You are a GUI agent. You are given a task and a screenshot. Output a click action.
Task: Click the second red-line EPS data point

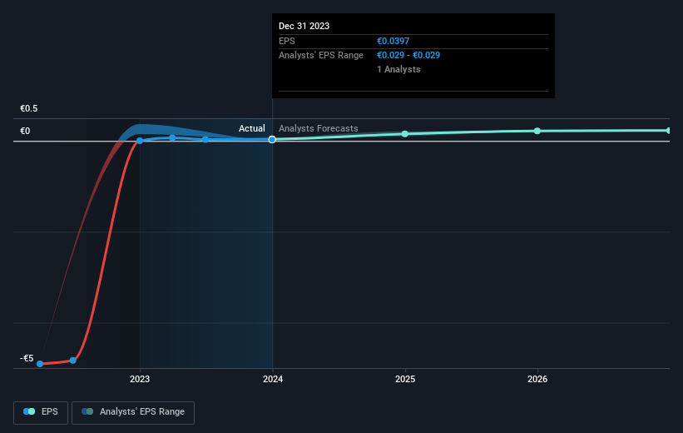point(73,361)
